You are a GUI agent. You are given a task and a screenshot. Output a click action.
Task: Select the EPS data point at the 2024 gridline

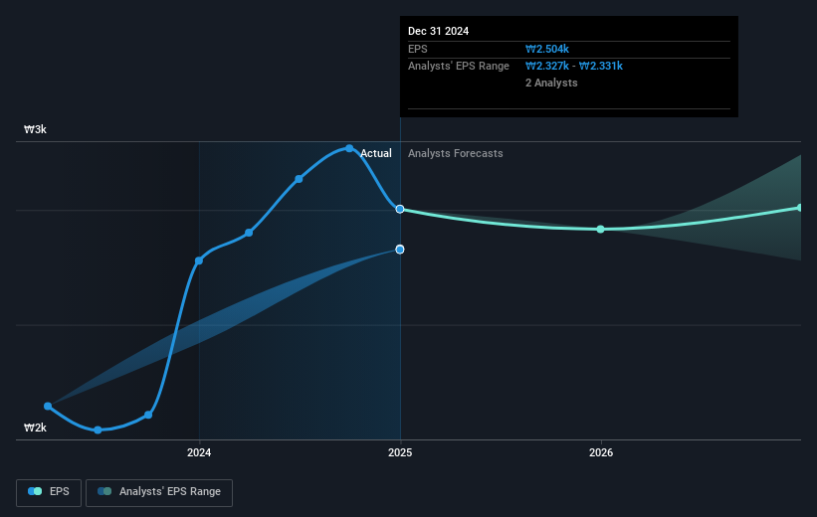tap(199, 260)
